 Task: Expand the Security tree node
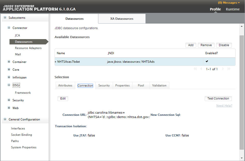(9, 100)
